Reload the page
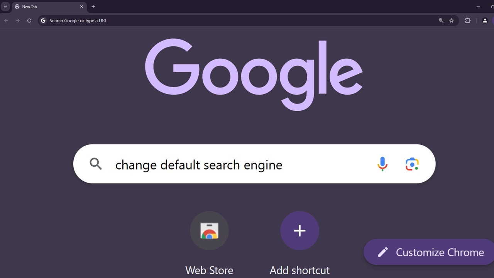 (x=29, y=20)
